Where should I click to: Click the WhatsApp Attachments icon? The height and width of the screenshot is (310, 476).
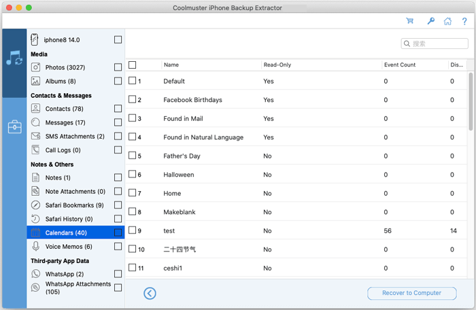coord(35,288)
